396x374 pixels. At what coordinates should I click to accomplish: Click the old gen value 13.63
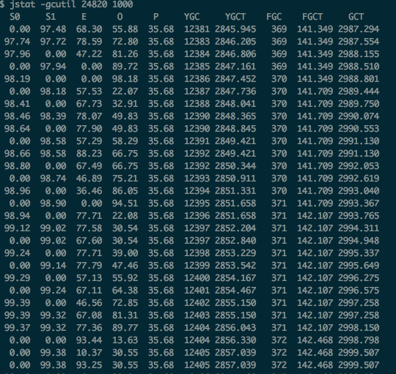125,340
